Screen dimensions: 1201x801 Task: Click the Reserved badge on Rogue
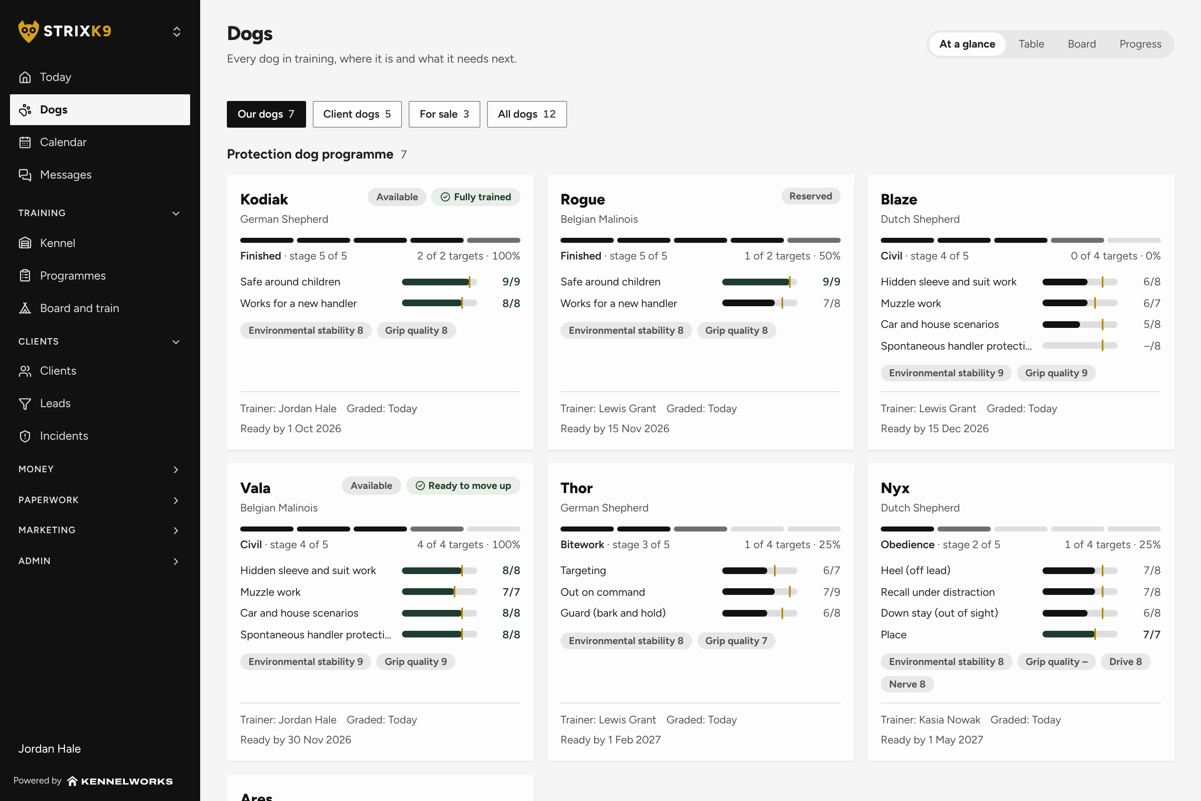810,196
